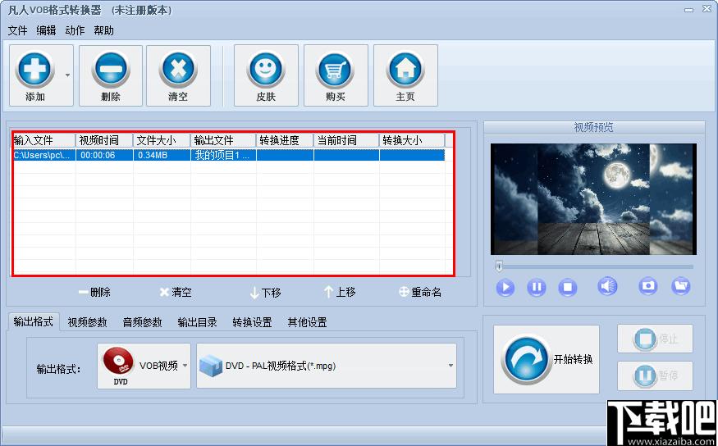Click the red DVD disc icon
Screen dimensions: 718x446
119,362
